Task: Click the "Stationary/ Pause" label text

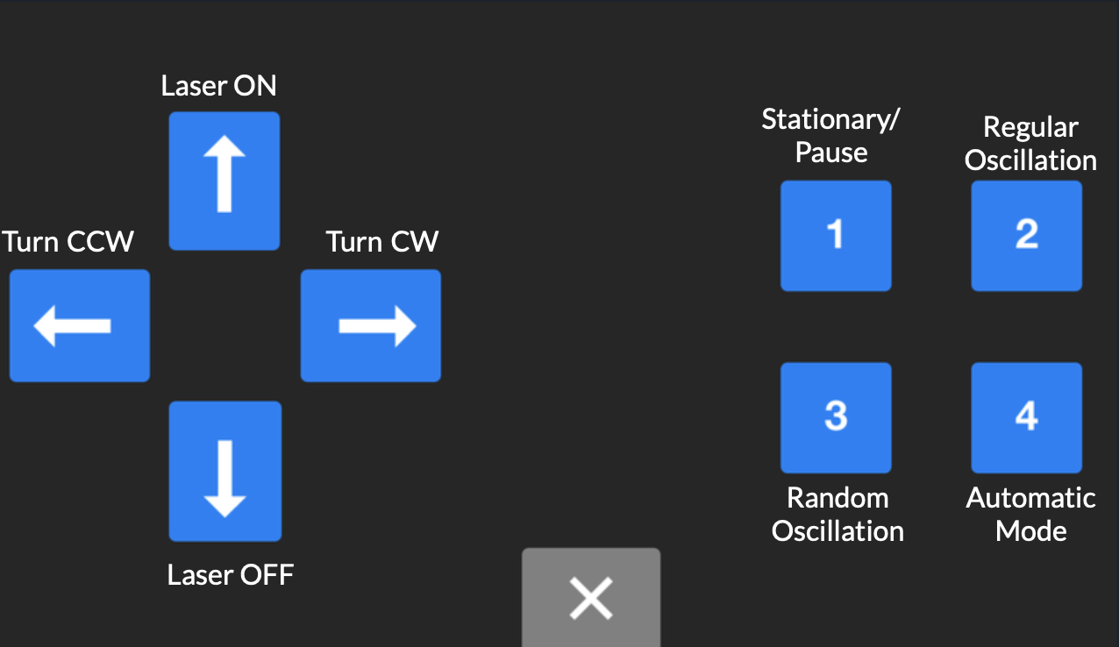Action: (x=830, y=136)
